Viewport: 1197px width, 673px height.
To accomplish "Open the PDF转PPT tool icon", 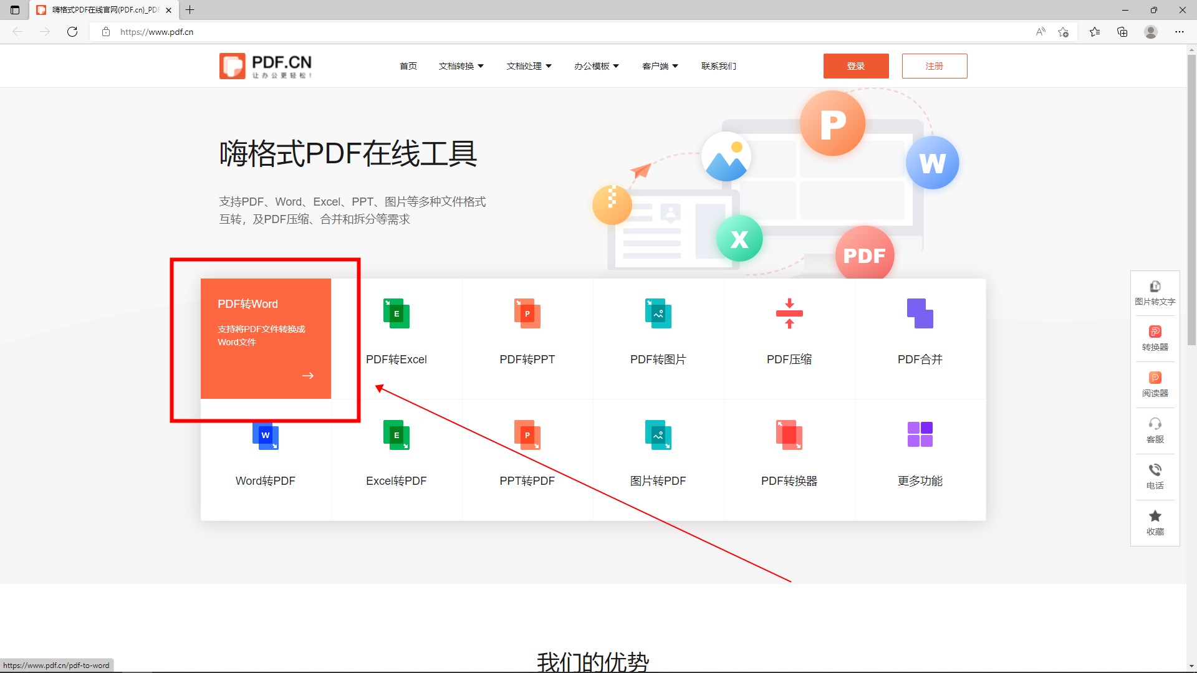I will click(x=527, y=313).
